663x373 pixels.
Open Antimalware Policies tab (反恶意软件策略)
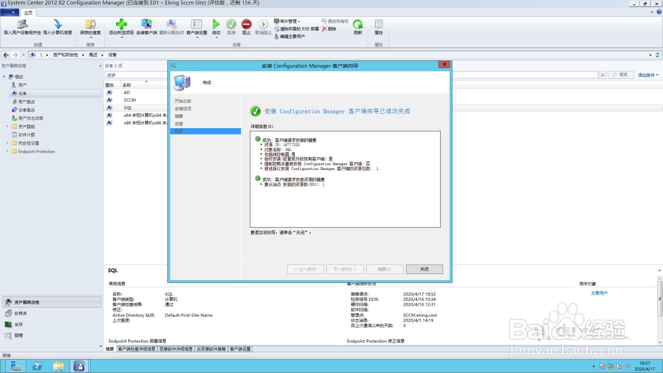(211, 349)
